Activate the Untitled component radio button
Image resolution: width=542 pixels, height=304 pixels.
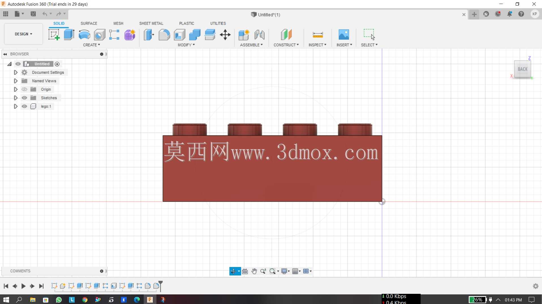pos(57,64)
